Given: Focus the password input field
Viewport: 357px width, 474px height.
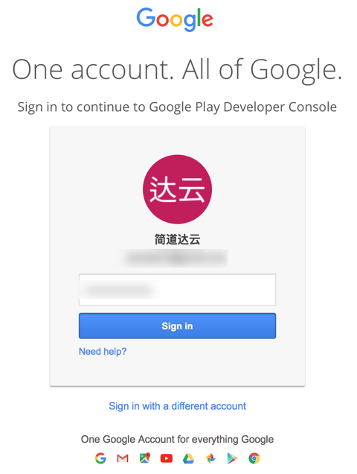Looking at the screenshot, I should (177, 290).
